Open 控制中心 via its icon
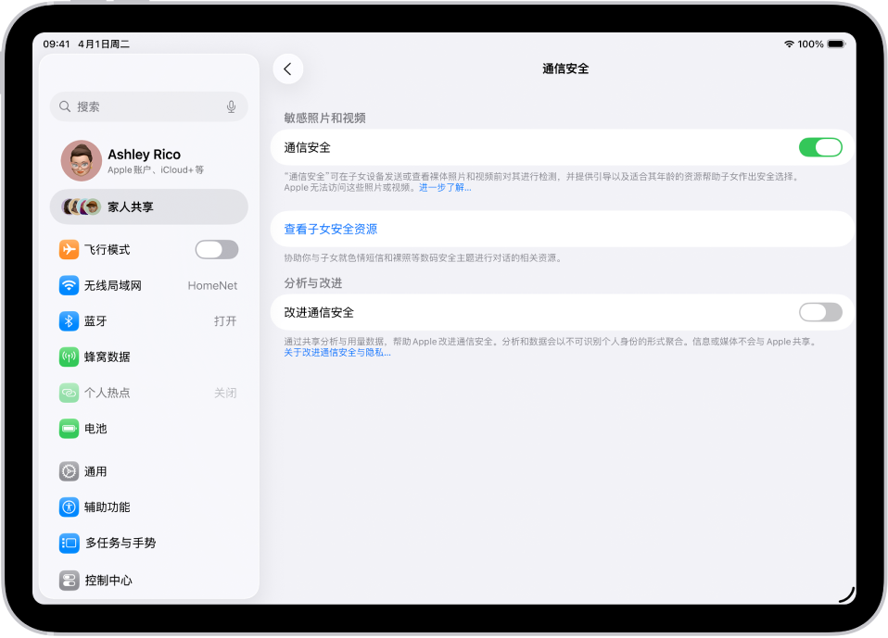The image size is (888, 638). click(x=69, y=580)
